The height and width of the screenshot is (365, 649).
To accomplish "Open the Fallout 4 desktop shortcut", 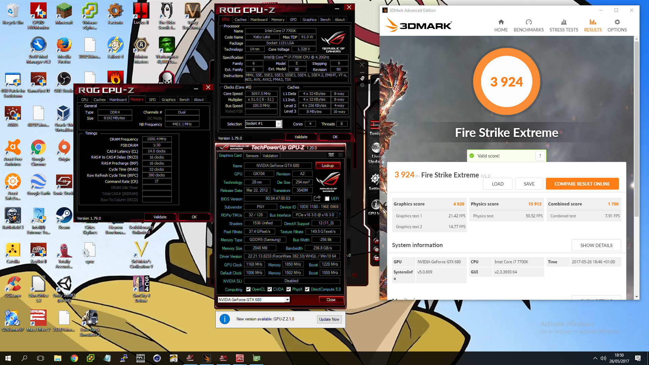I will (115, 48).
